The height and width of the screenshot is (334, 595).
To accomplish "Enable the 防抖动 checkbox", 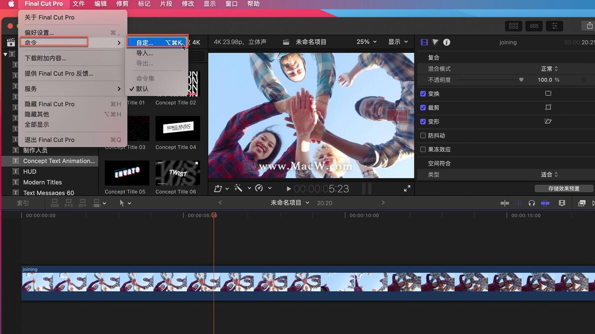I will click(x=423, y=135).
